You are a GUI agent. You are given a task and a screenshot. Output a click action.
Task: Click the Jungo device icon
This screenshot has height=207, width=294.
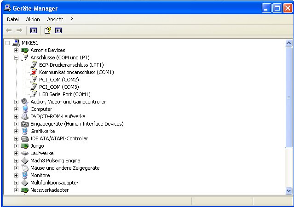click(x=25, y=146)
